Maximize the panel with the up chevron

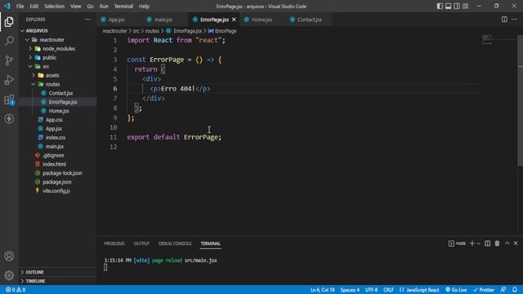[507, 243]
